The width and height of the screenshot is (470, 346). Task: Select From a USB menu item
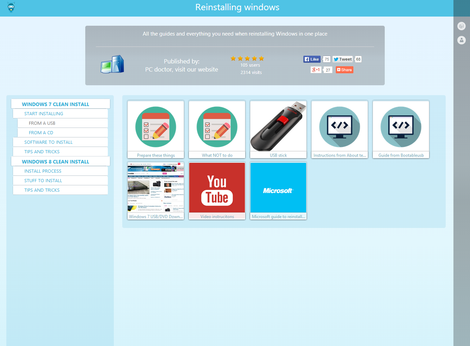[42, 123]
